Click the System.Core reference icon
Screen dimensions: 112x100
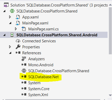pos(24,89)
